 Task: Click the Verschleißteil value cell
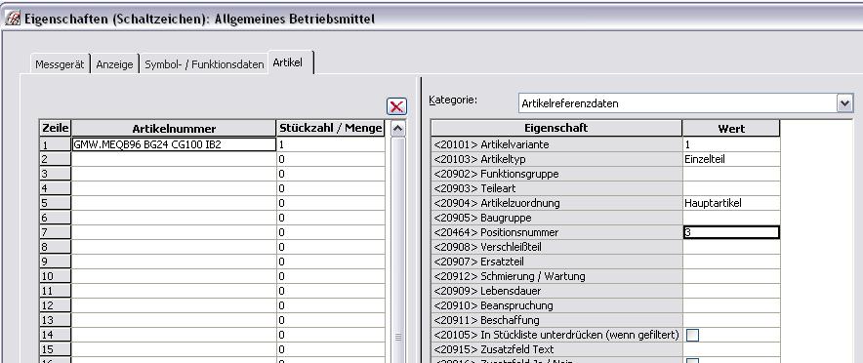[x=731, y=247]
